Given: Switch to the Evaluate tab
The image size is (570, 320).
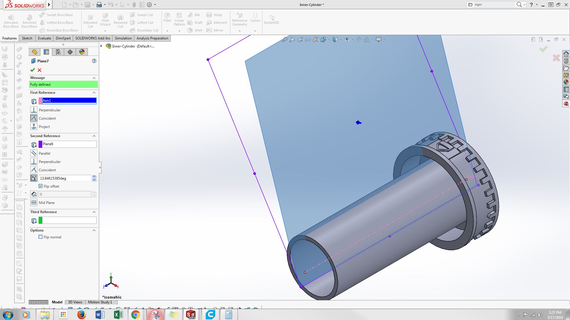Looking at the screenshot, I should 45,38.
